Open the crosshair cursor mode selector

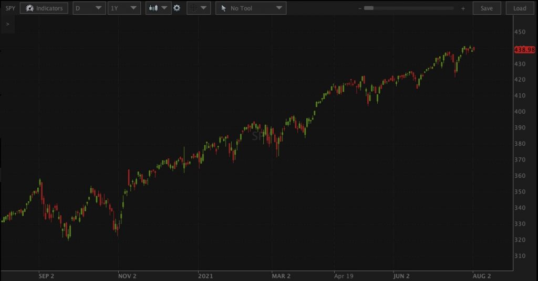(198, 8)
